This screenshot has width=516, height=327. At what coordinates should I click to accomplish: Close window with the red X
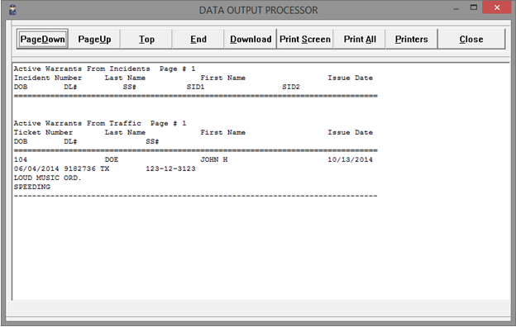(497, 7)
